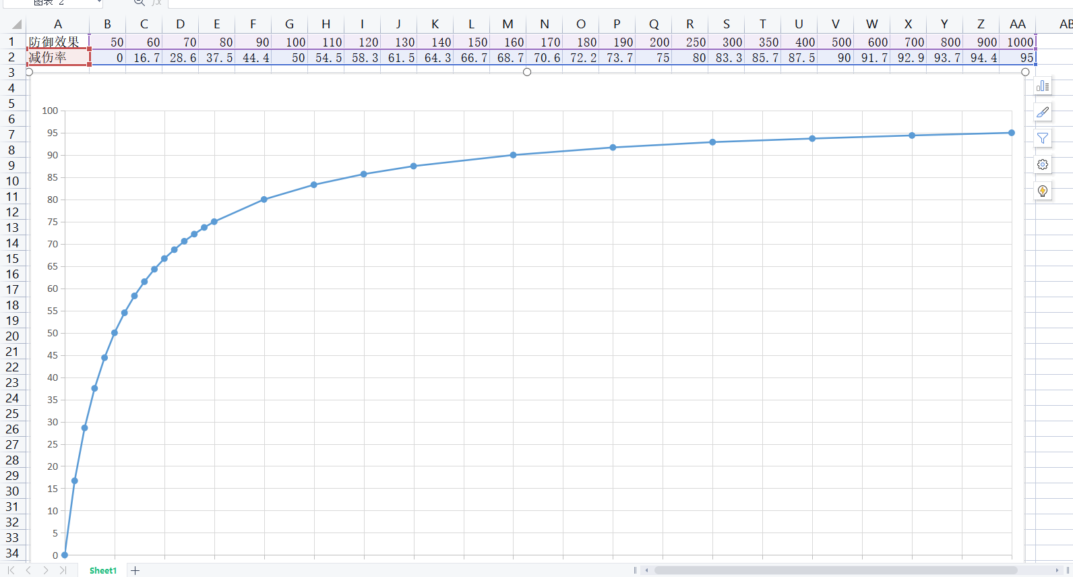Open the chart elements button
Screen dimensions: 1073x577
pos(1043,86)
